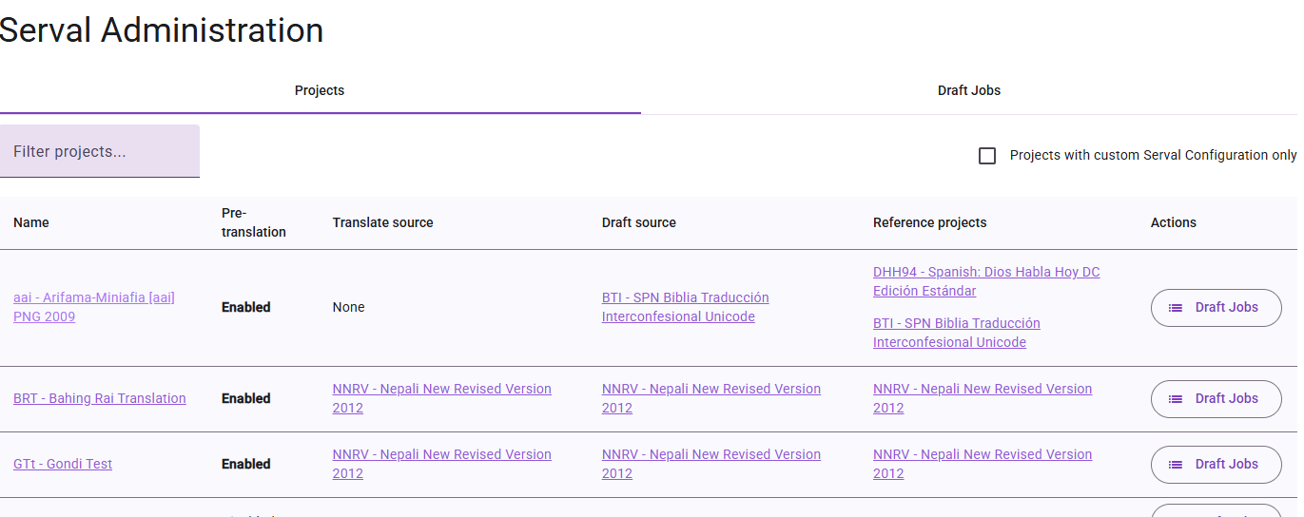Select the Projects tab

[320, 91]
